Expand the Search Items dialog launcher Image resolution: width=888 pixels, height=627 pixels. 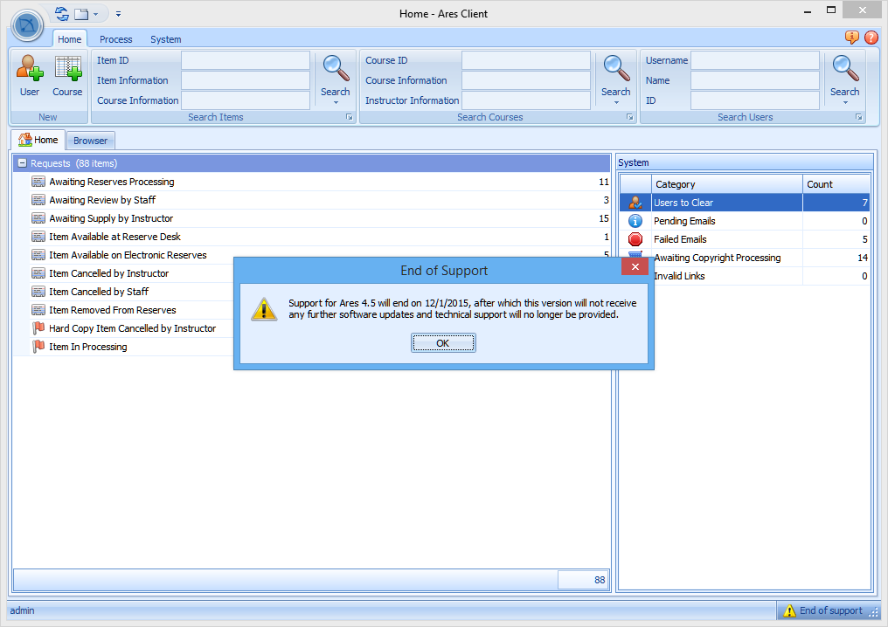click(349, 117)
